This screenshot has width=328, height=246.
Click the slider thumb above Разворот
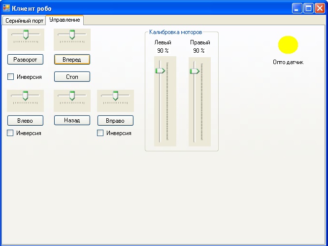(26, 35)
